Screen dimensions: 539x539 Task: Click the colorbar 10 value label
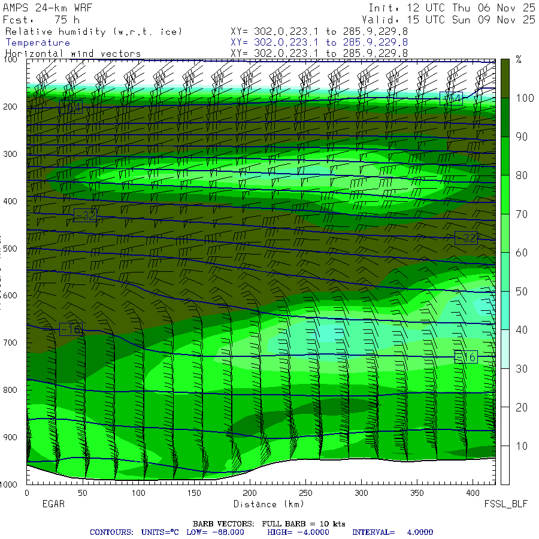522,446
